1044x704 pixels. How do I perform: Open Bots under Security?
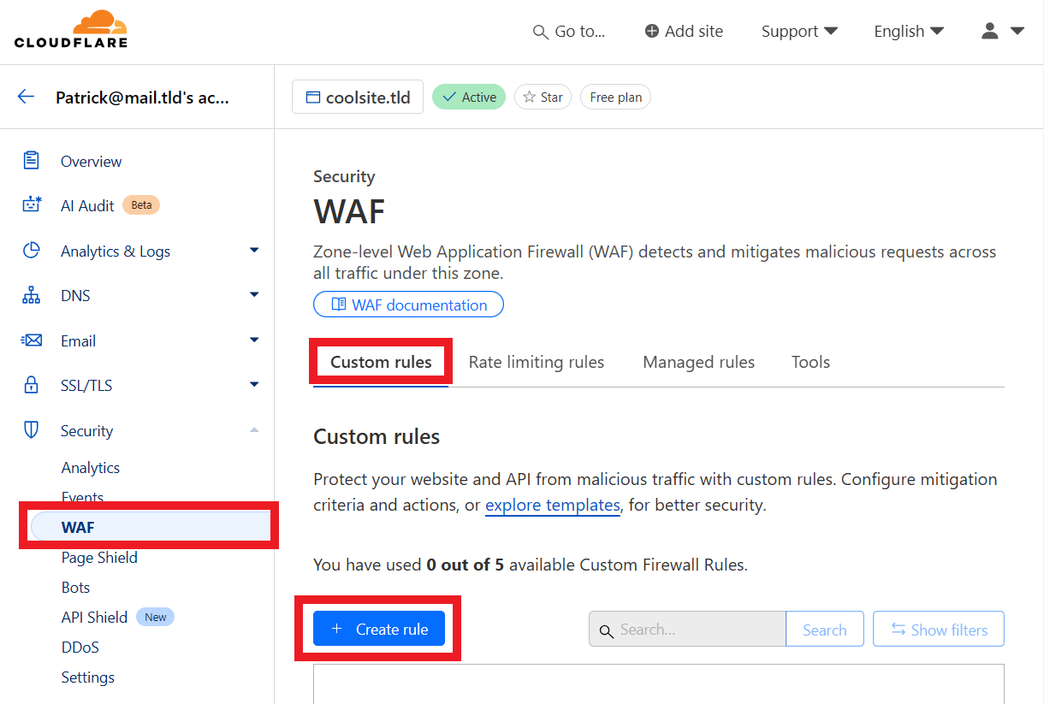pos(75,587)
